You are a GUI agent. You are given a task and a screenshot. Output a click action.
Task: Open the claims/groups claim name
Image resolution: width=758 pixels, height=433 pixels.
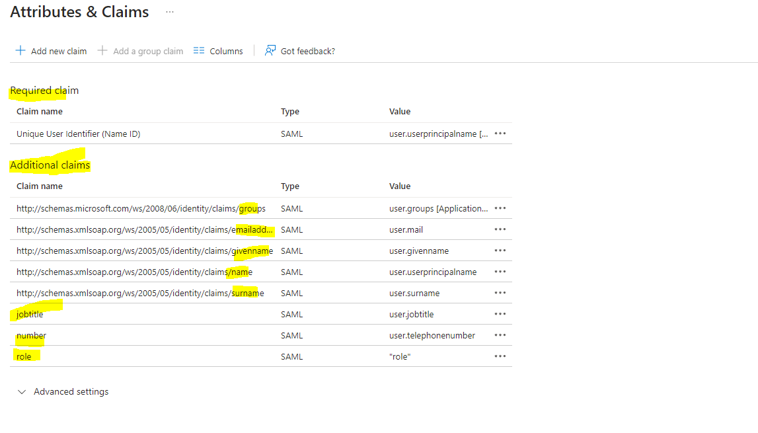141,208
